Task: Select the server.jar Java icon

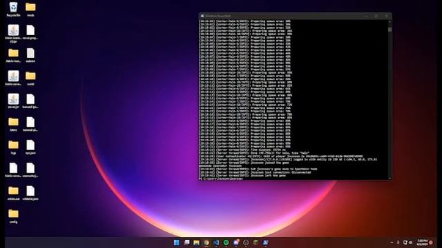Action: pos(13,101)
